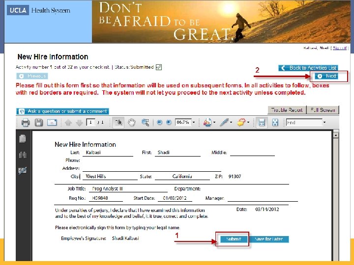Click the PDF scrollbar up arrow
The image size is (354, 265).
336,135
